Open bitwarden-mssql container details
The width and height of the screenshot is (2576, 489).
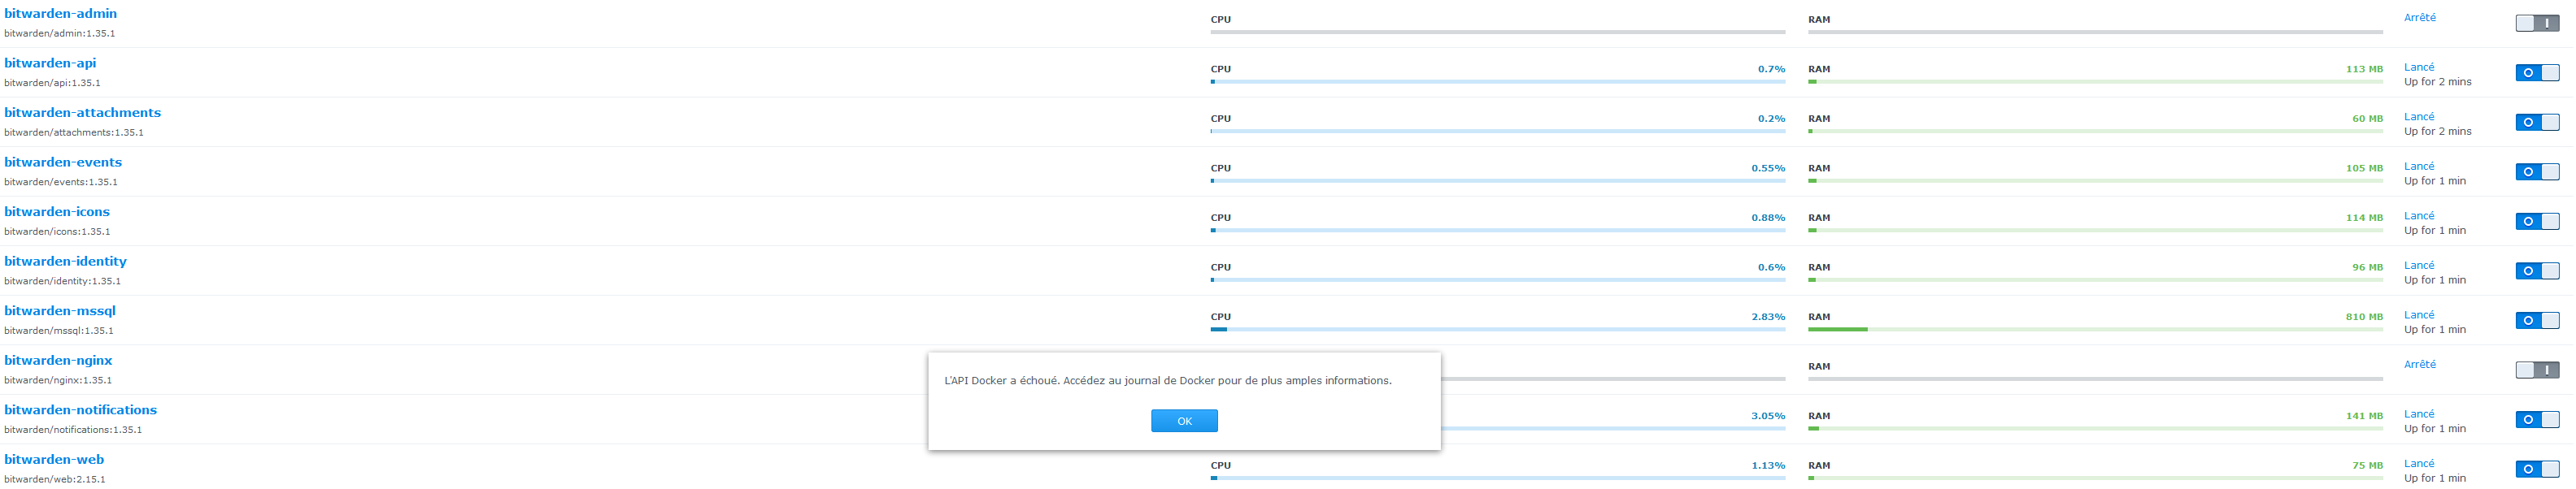pyautogui.click(x=60, y=311)
